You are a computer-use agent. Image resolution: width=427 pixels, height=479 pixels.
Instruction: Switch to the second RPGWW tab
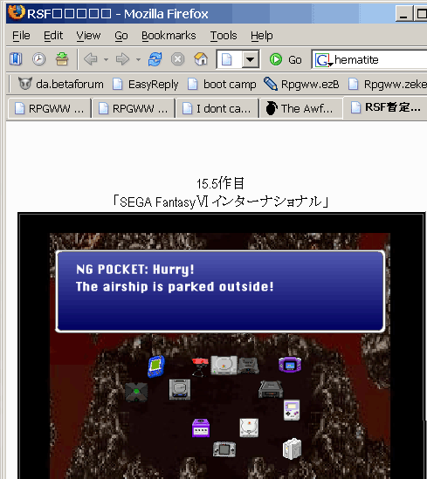point(134,108)
